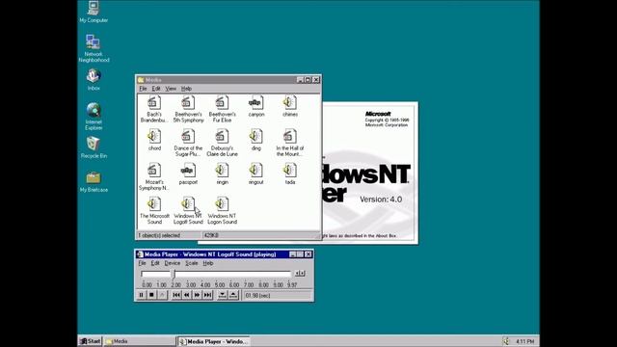
Task: Pause playback in Media Player
Action: pos(141,295)
